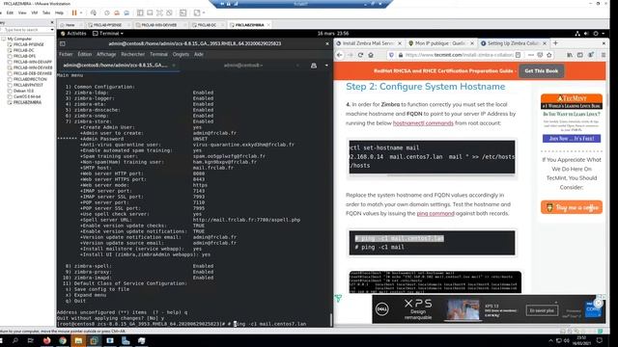Open the Firefox library icon
This screenshot has height=347, width=618.
570,55
